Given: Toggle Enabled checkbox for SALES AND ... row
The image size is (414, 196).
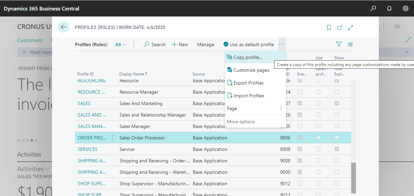Looking at the screenshot, I should tap(300, 115).
